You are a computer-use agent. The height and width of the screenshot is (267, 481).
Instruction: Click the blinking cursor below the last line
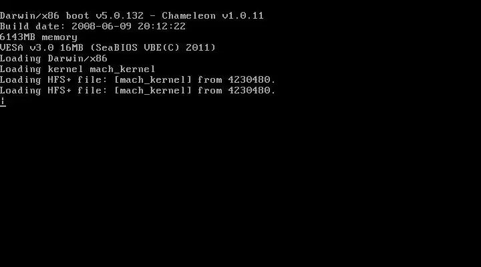pos(3,102)
